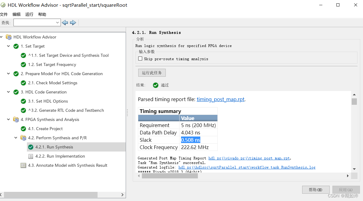The image size is (363, 201).
Task: Enable Skip pre-route timing analysis
Action: [140, 58]
